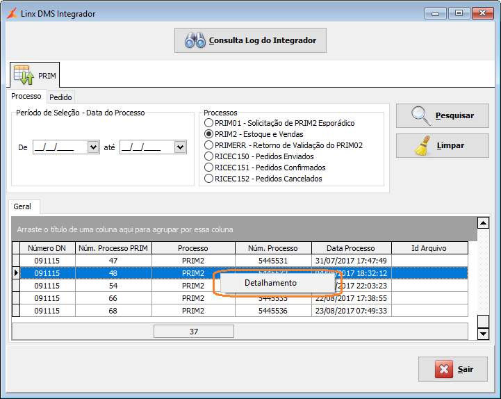501x399 pixels.
Task: Sort by Número DN column header
Action: coord(47,248)
